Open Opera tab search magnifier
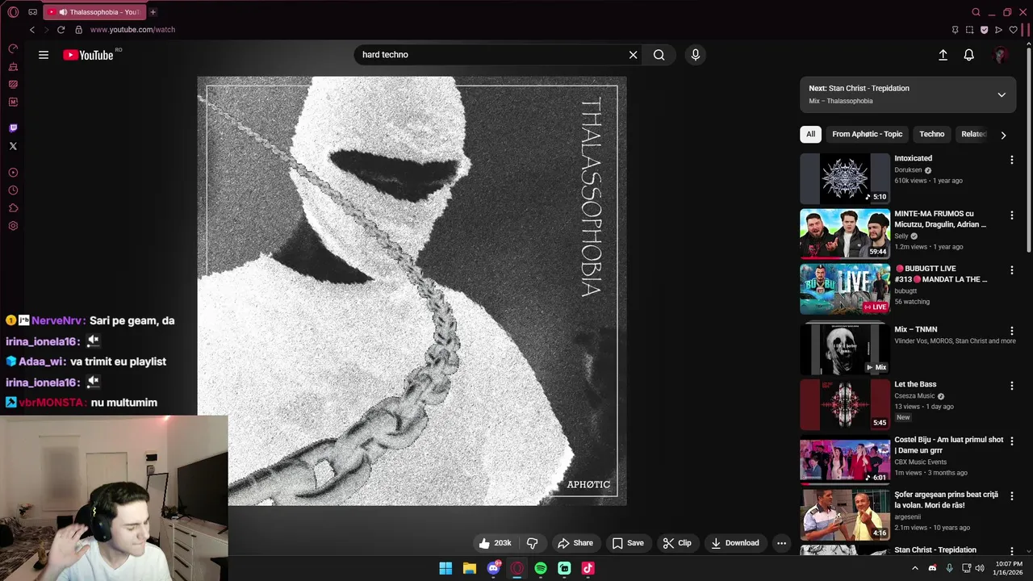The width and height of the screenshot is (1033, 581). (976, 12)
